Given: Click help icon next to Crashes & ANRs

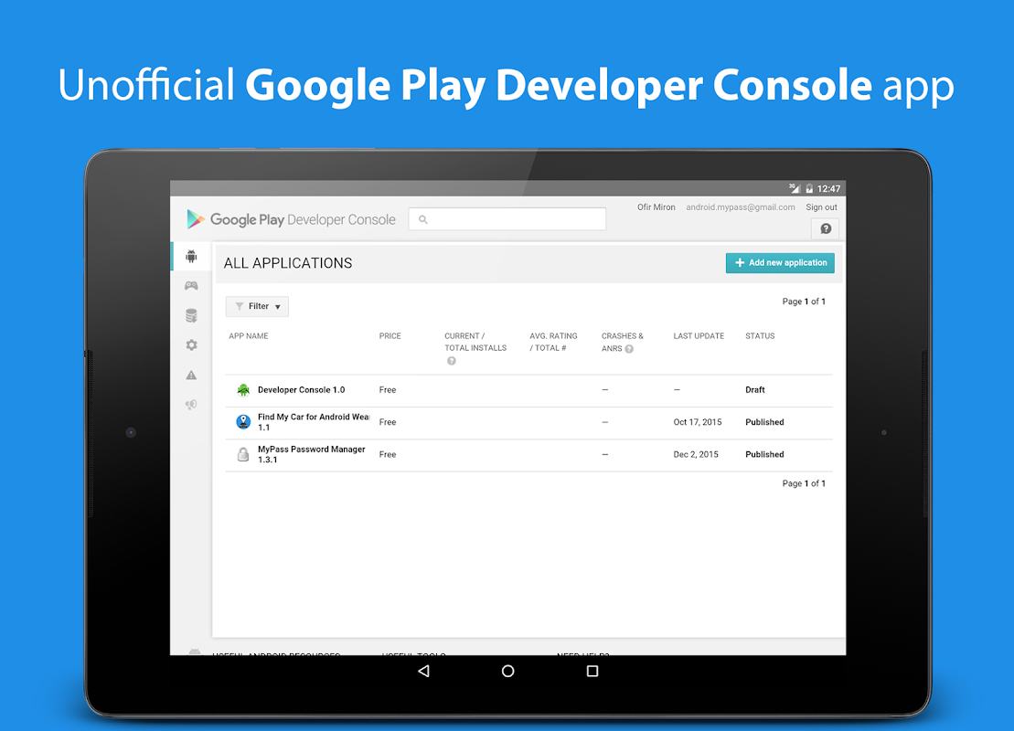Looking at the screenshot, I should coord(629,349).
